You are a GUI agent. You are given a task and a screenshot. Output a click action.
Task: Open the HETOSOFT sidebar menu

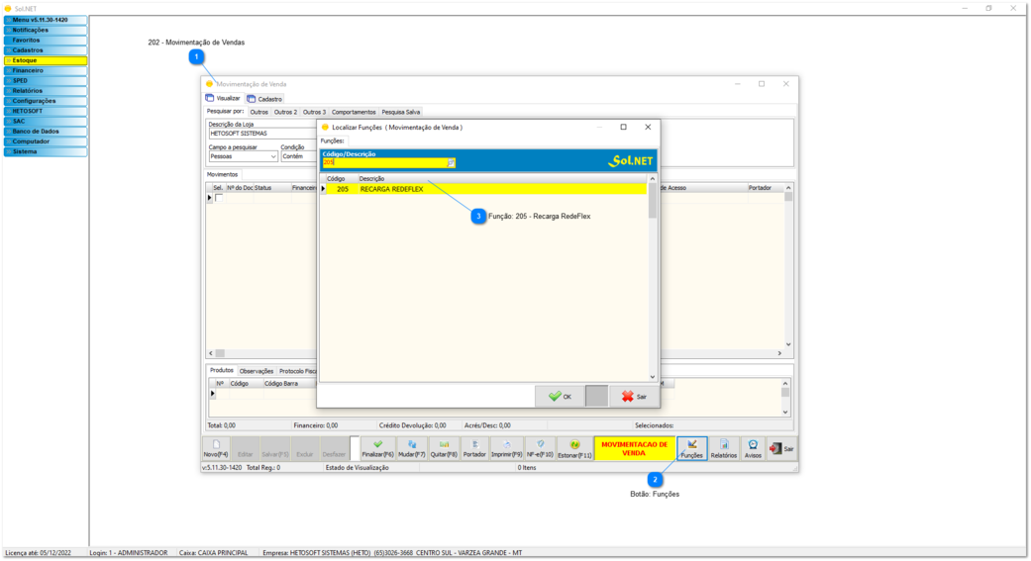[x=46, y=111]
